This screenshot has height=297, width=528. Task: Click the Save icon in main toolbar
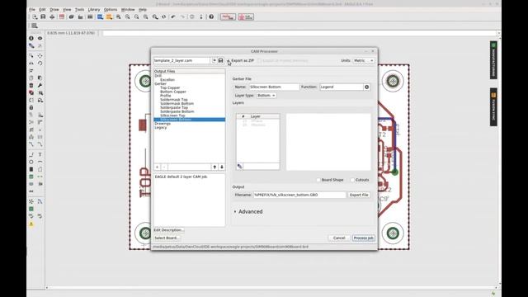coord(43,16)
